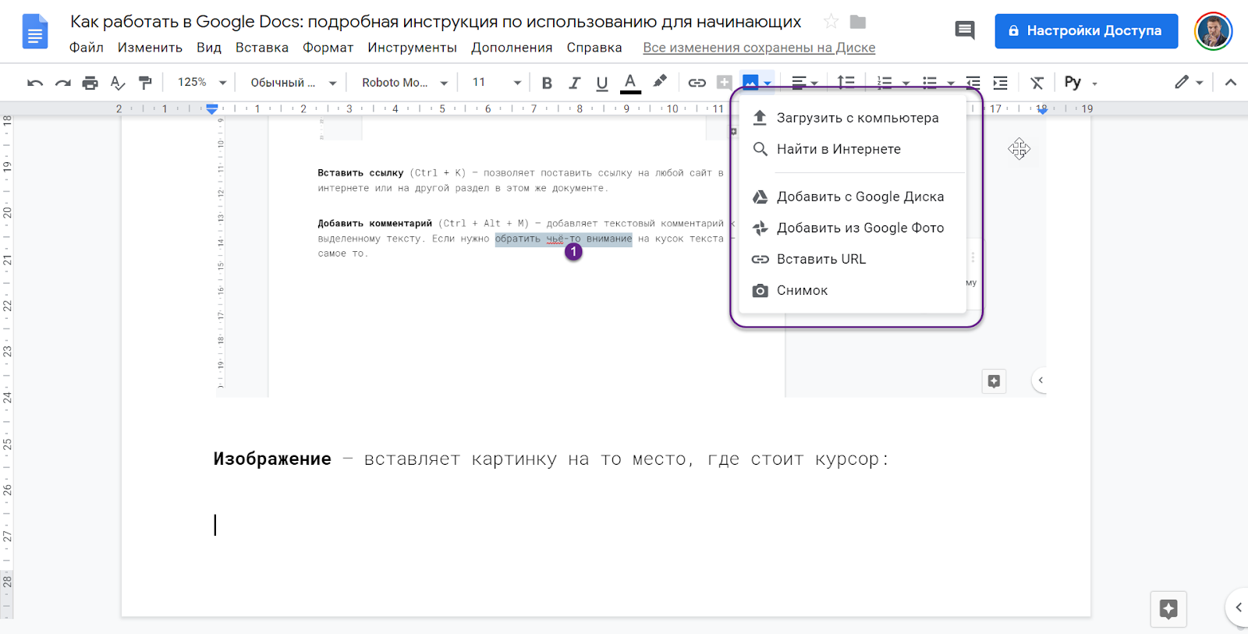Open the Файл menu
Viewport: 1248px width, 634px height.
tap(87, 48)
